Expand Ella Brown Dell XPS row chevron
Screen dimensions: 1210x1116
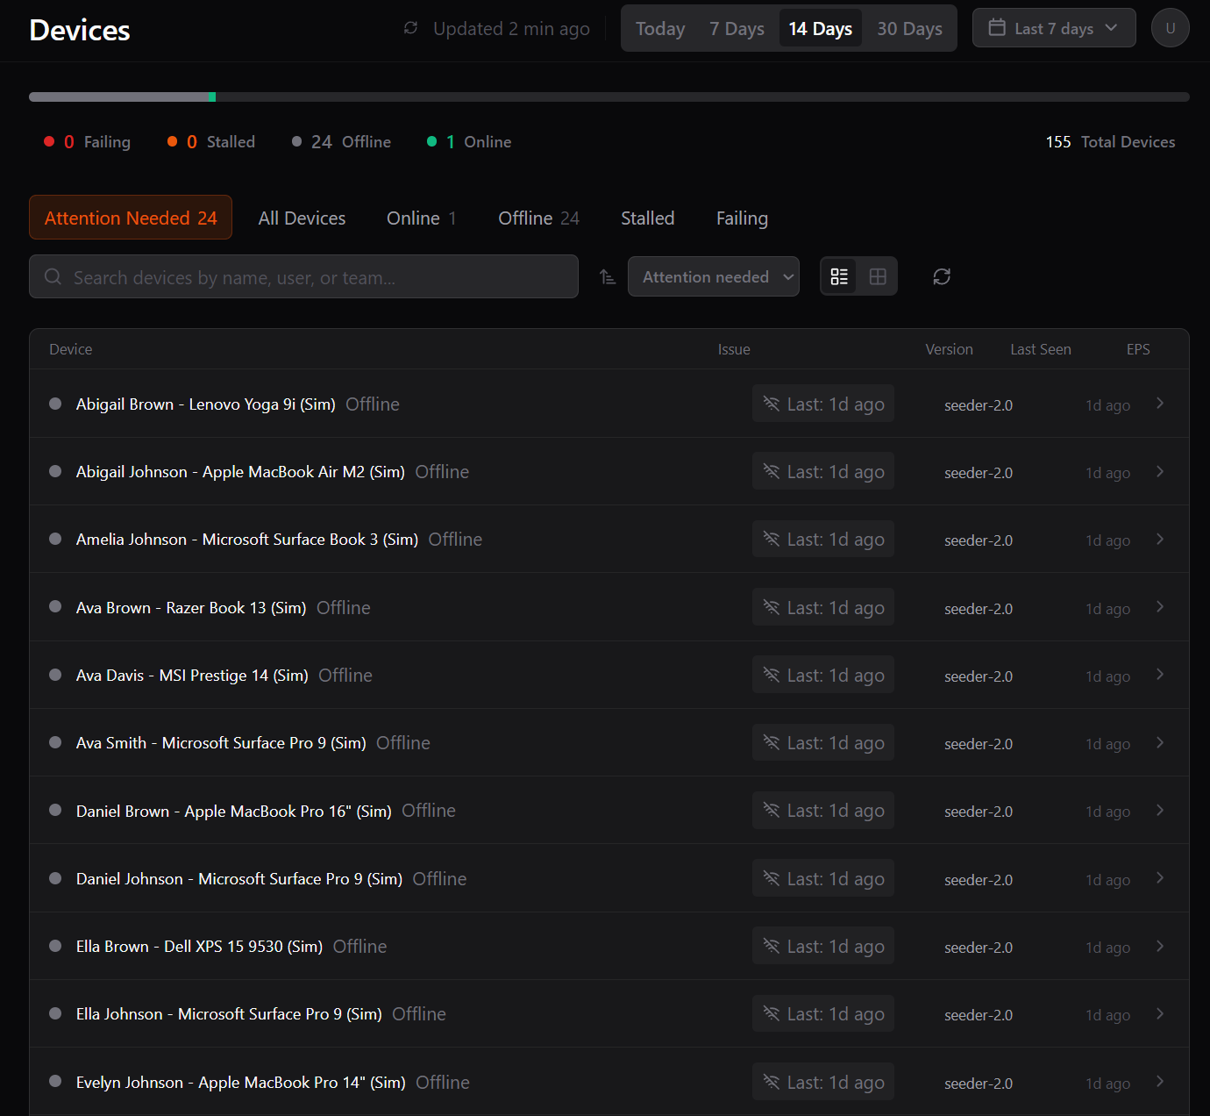coord(1160,946)
